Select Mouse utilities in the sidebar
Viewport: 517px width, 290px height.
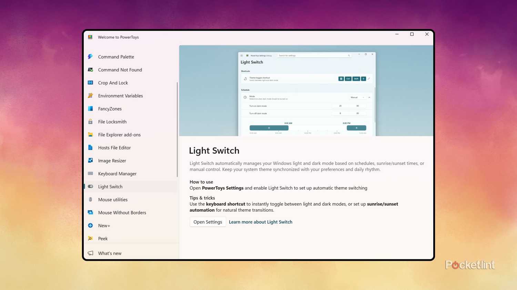[x=113, y=199]
